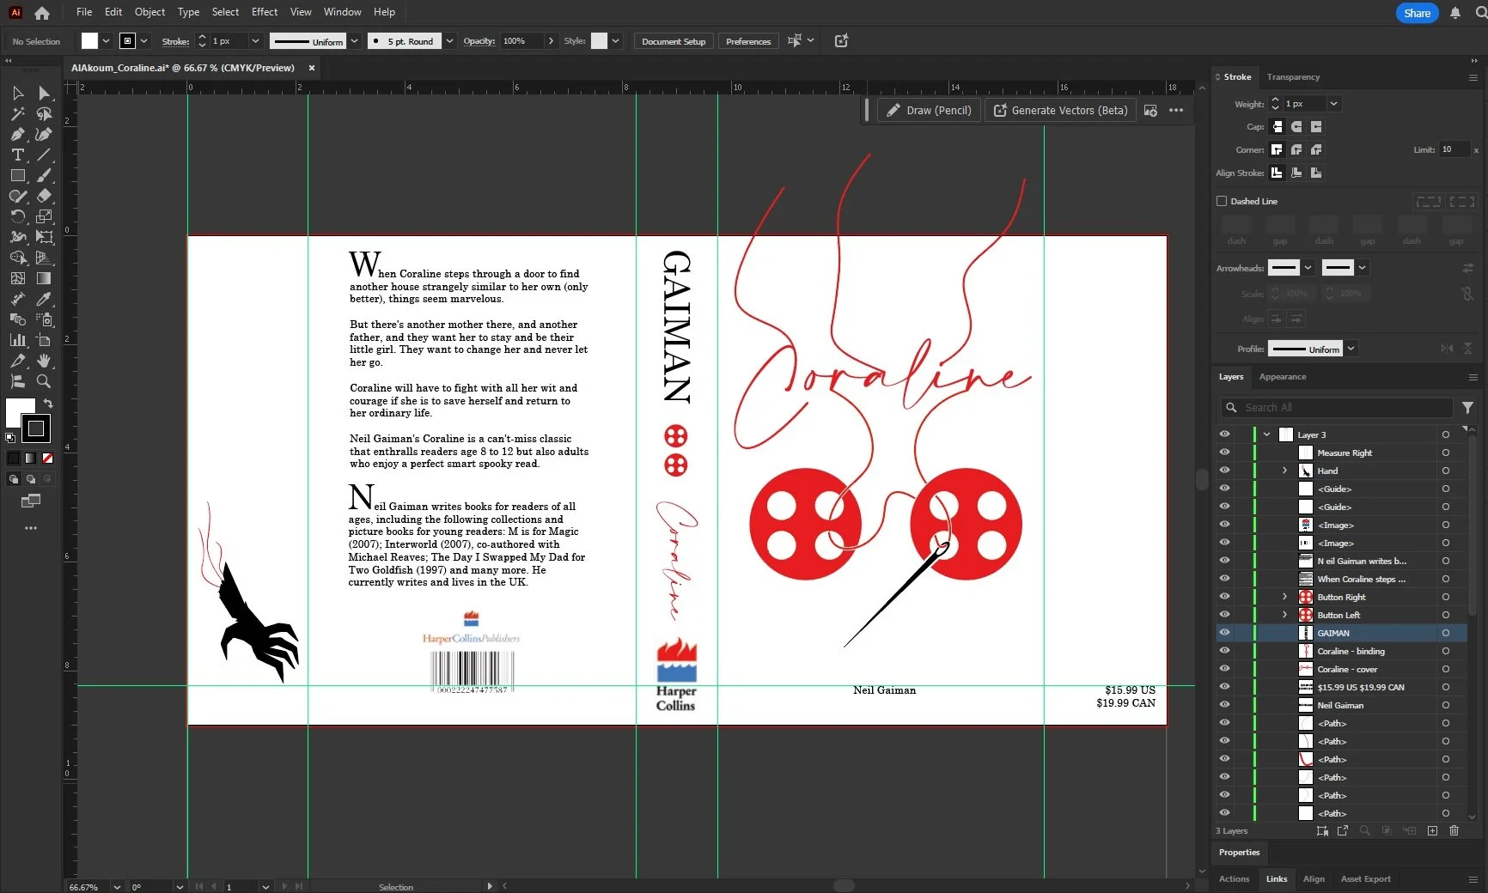The image size is (1488, 893).
Task: Hide the GAIMAN layer eye
Action: click(x=1224, y=633)
